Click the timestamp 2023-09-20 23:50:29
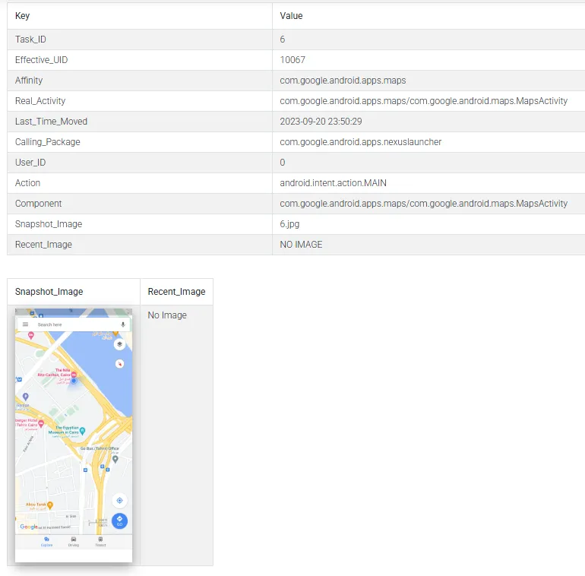This screenshot has height=576, width=585. (x=321, y=122)
